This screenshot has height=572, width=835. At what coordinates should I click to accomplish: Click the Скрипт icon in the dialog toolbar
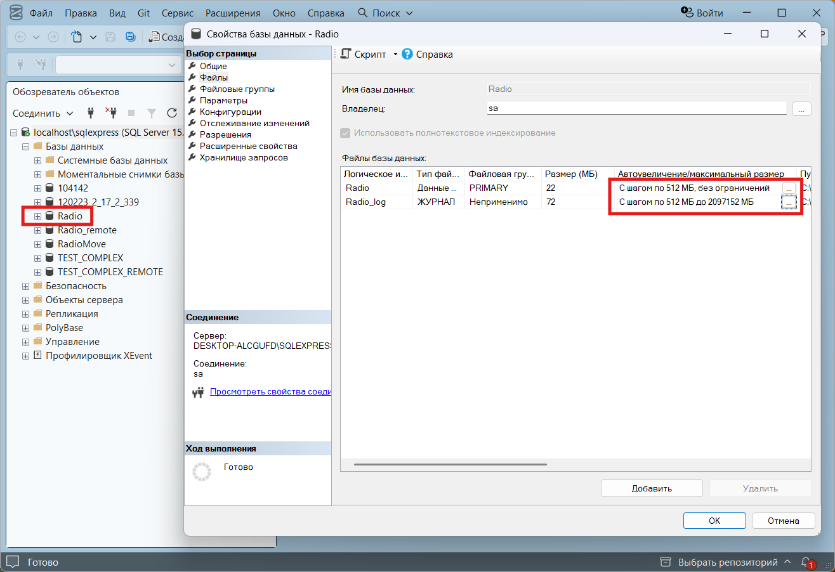pos(346,55)
